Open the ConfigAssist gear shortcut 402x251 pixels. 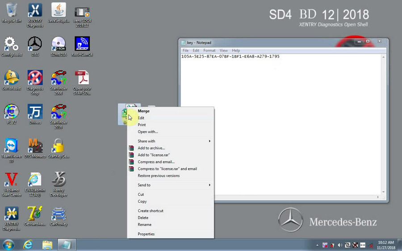pyautogui.click(x=11, y=46)
